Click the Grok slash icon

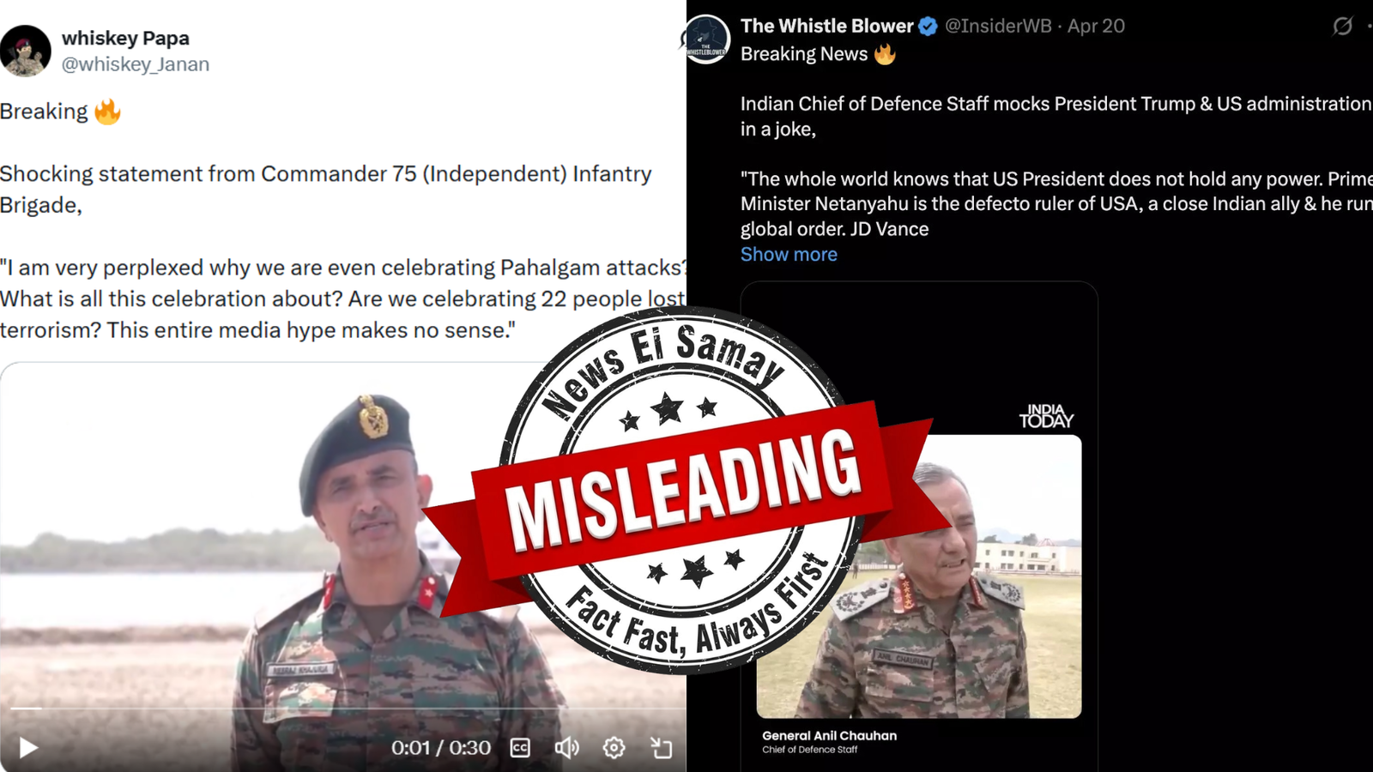[1342, 27]
